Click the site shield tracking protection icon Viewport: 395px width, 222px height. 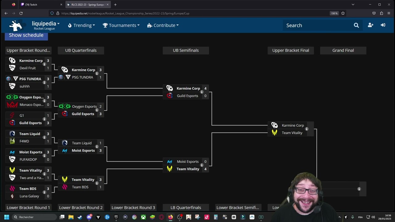(52, 13)
